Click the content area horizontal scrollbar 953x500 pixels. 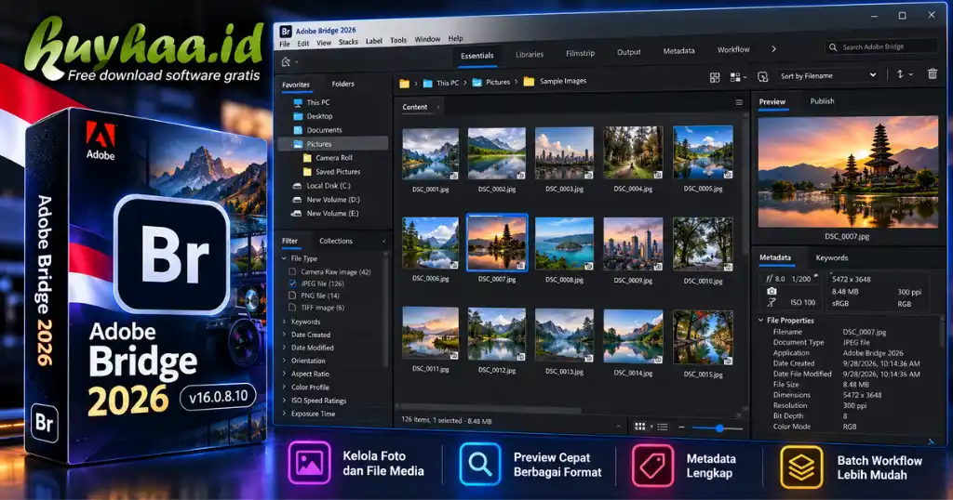(x=490, y=408)
